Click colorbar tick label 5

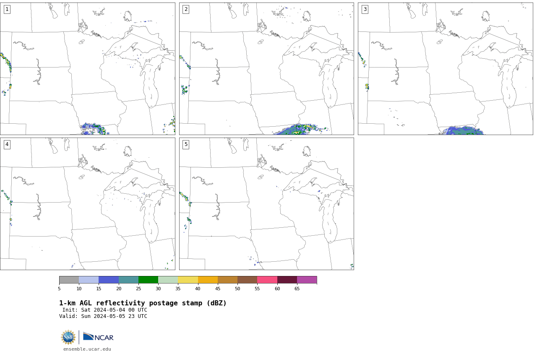click(x=59, y=289)
